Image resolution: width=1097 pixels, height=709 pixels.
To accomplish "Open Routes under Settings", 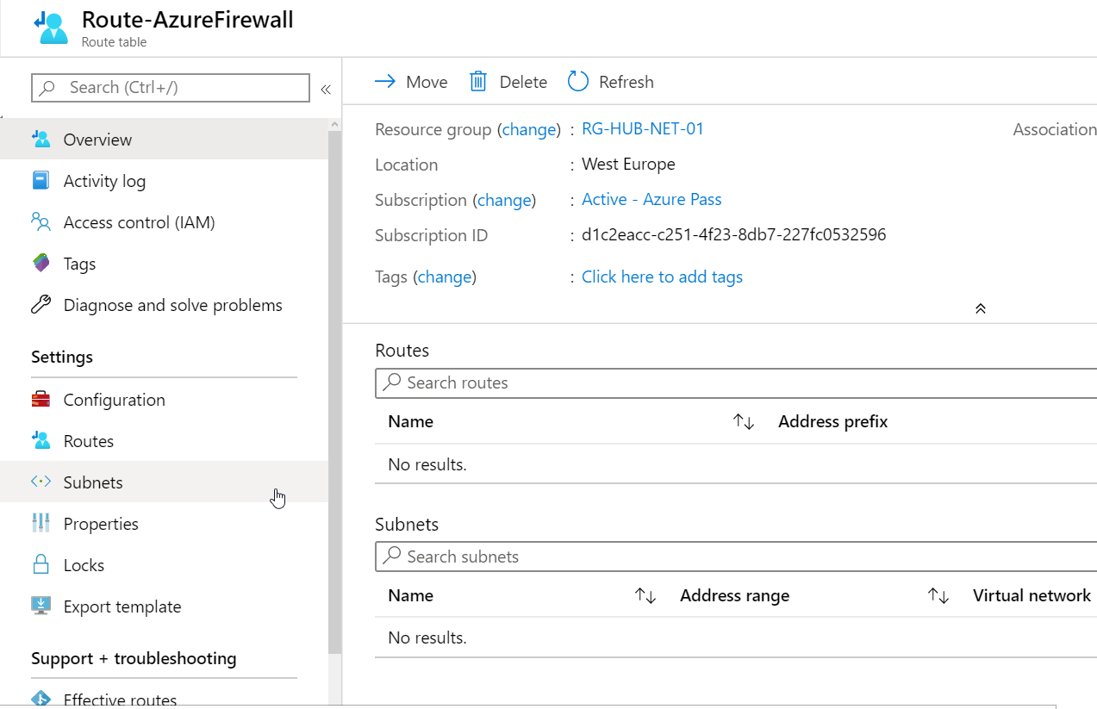I will 164,440.
